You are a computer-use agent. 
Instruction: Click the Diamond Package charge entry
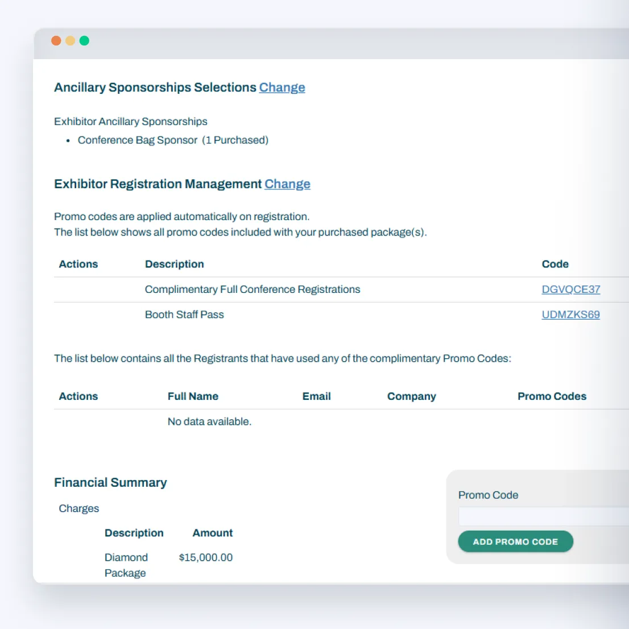pyautogui.click(x=126, y=565)
